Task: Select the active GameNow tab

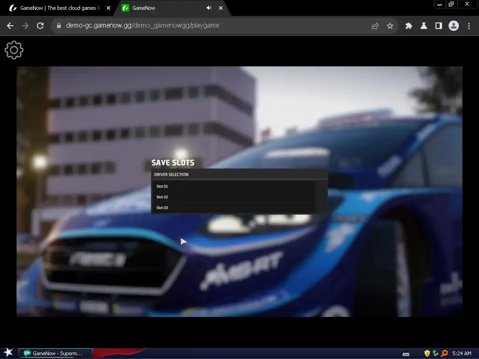Action: coord(172,8)
